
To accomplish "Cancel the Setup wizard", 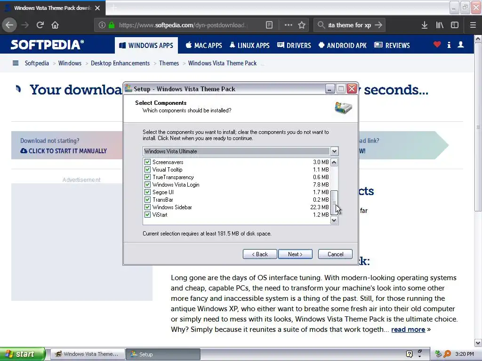I will (x=335, y=254).
